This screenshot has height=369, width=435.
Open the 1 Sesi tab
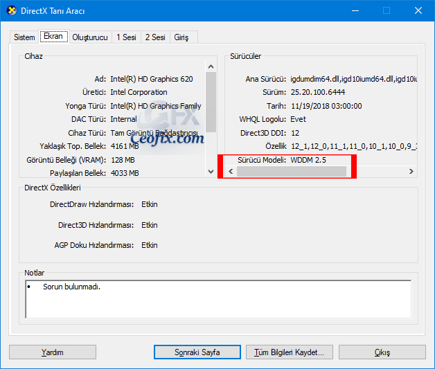[x=126, y=37]
